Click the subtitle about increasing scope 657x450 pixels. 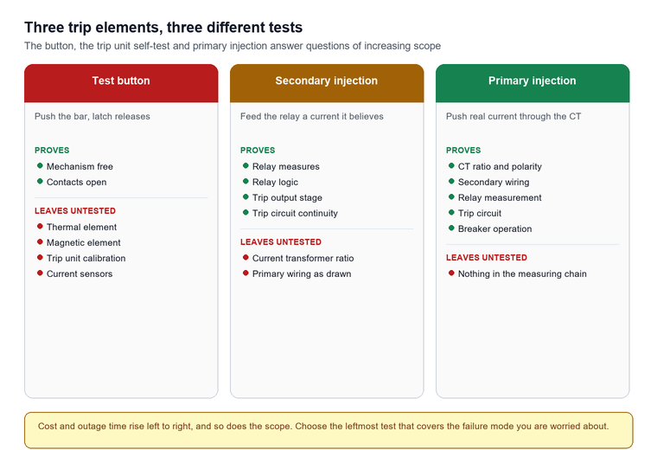coord(233,46)
